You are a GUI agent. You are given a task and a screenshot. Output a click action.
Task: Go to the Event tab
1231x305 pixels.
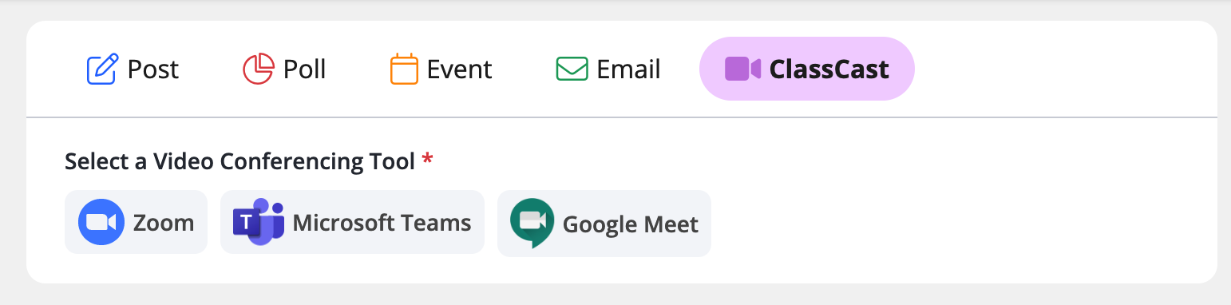[x=441, y=69]
